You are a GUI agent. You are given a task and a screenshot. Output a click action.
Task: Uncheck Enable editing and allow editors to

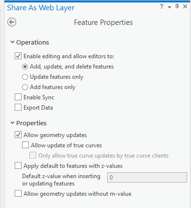pyautogui.click(x=18, y=56)
